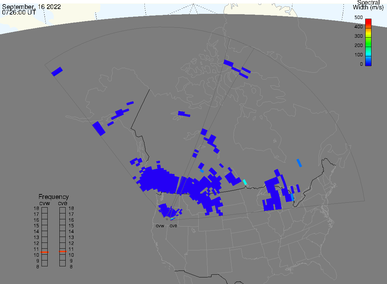Click the "cvw" station label on the map
The height and width of the screenshot is (284, 387).
pyautogui.click(x=160, y=226)
